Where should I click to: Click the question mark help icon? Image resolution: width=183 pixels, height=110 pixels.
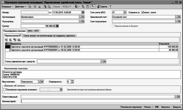[110, 7]
